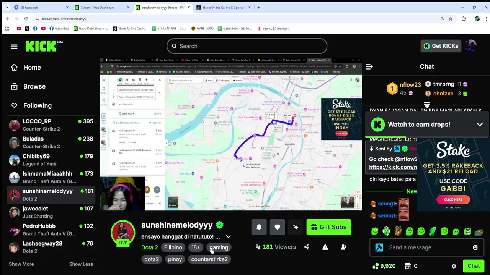The image size is (490, 275).
Task: Click the heart follow icon
Action: [277, 227]
